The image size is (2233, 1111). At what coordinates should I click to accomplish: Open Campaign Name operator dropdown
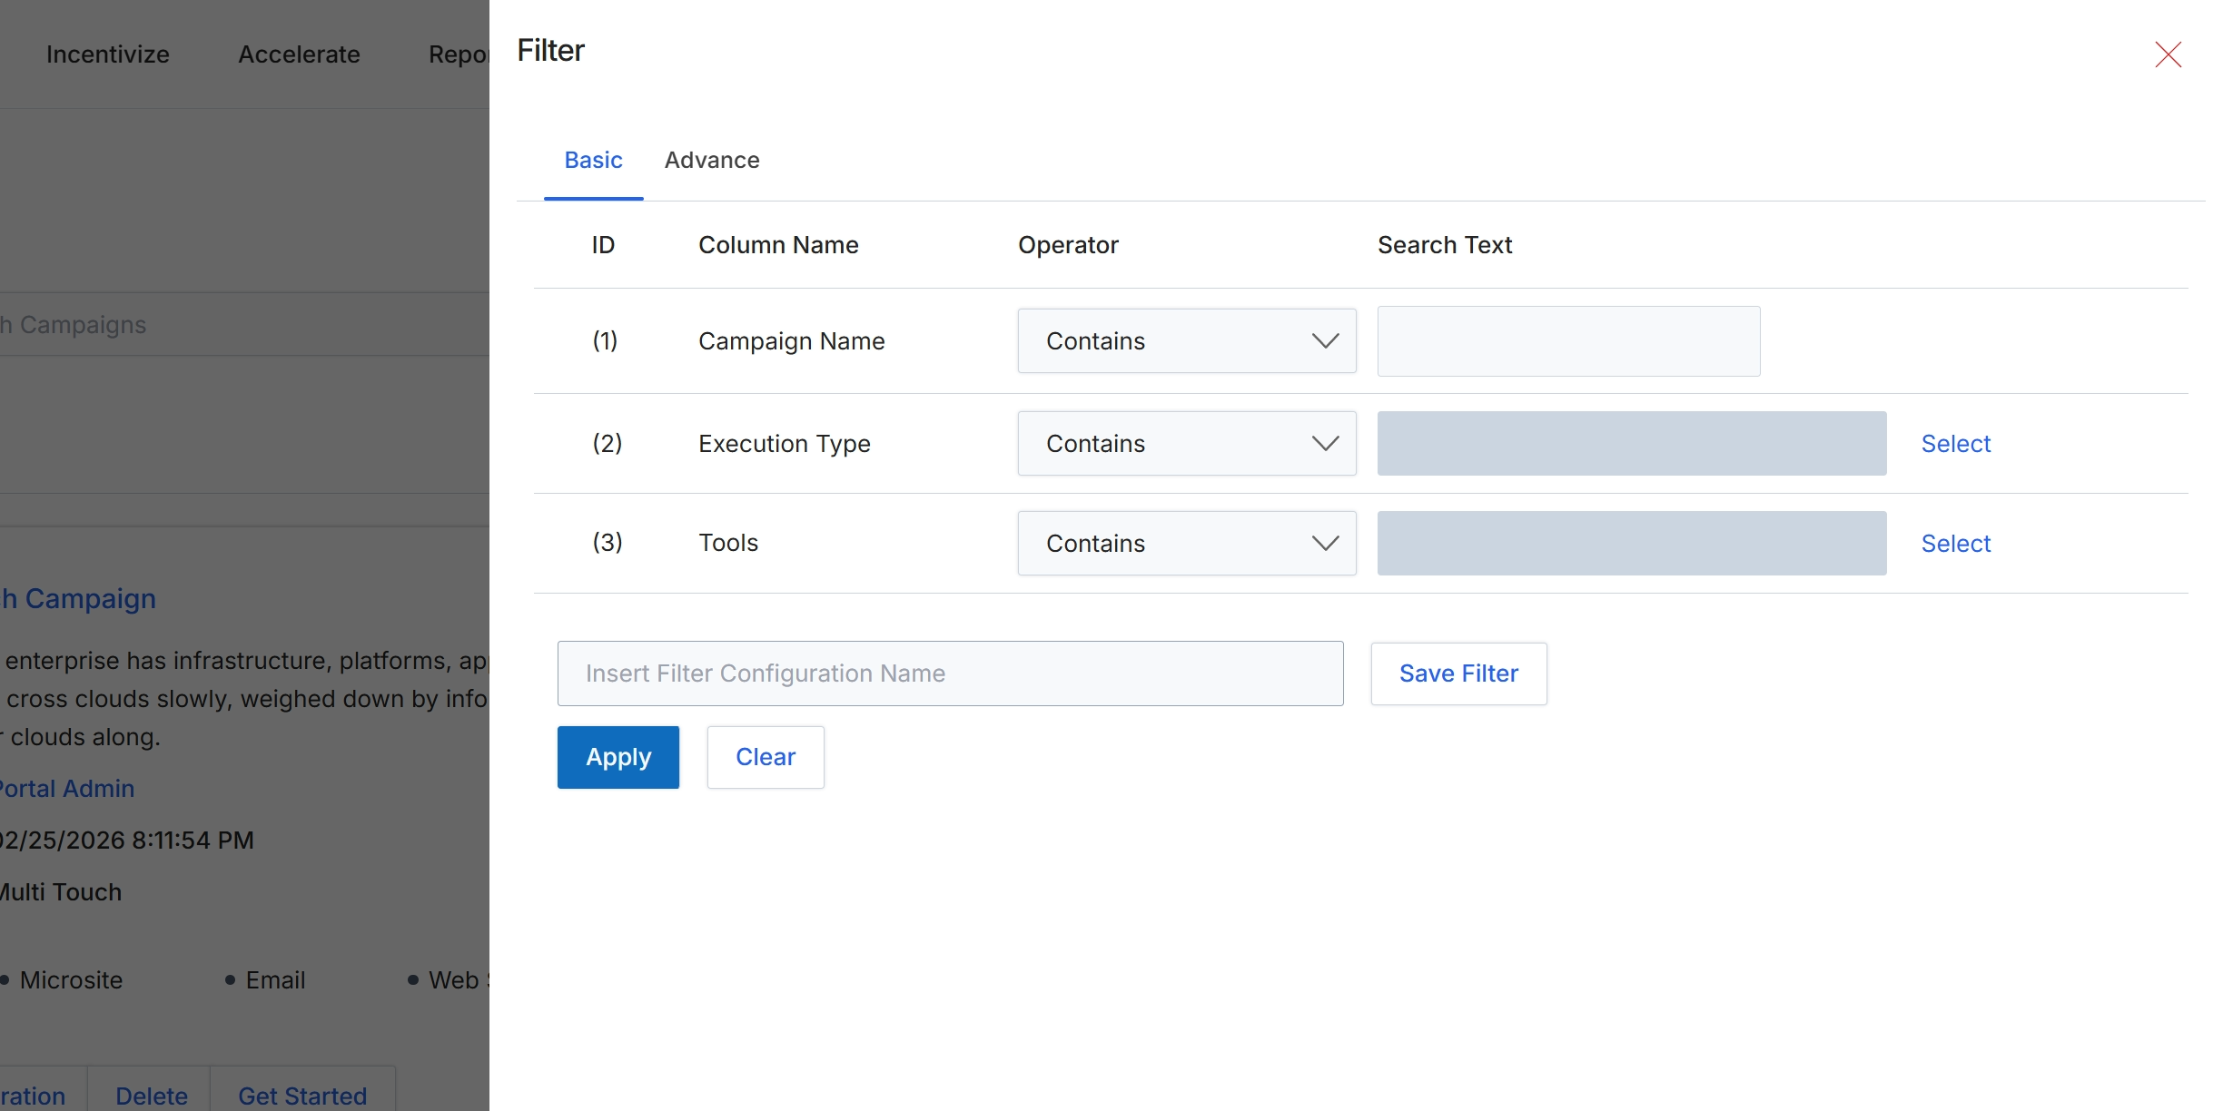pyautogui.click(x=1187, y=341)
